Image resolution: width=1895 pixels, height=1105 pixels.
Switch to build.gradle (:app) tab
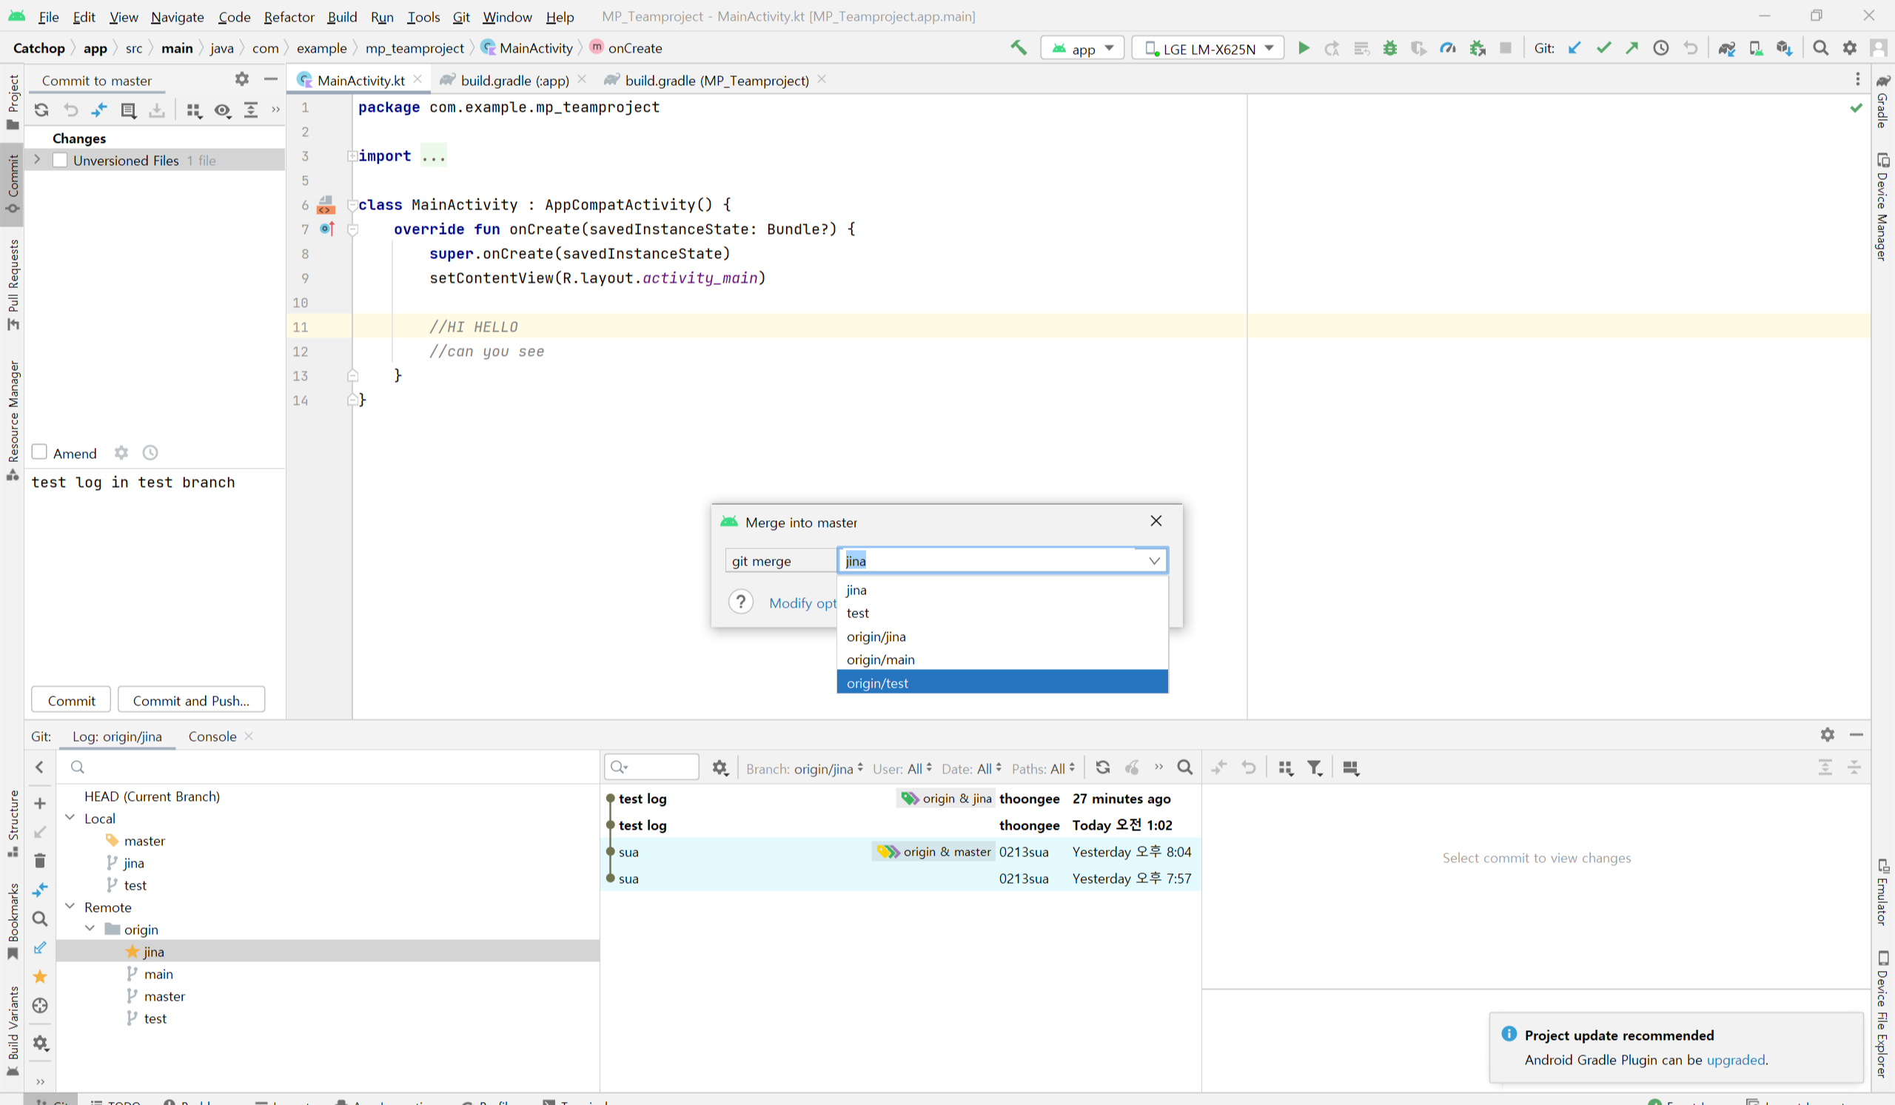(x=514, y=81)
